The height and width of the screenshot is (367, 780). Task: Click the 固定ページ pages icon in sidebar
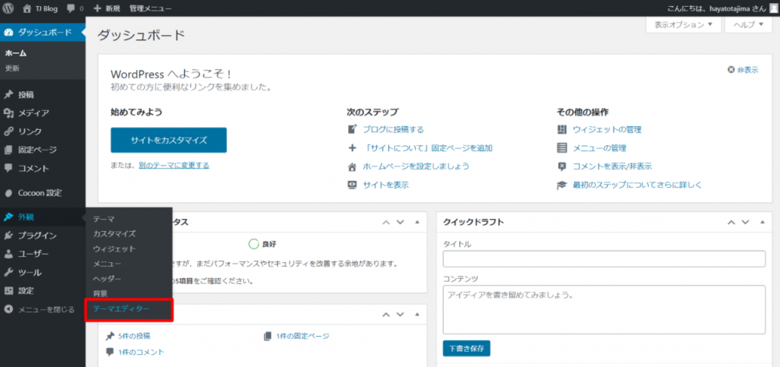8,150
